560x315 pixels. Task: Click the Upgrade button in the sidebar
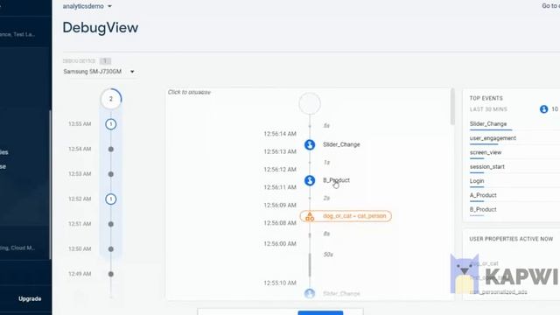(30, 298)
